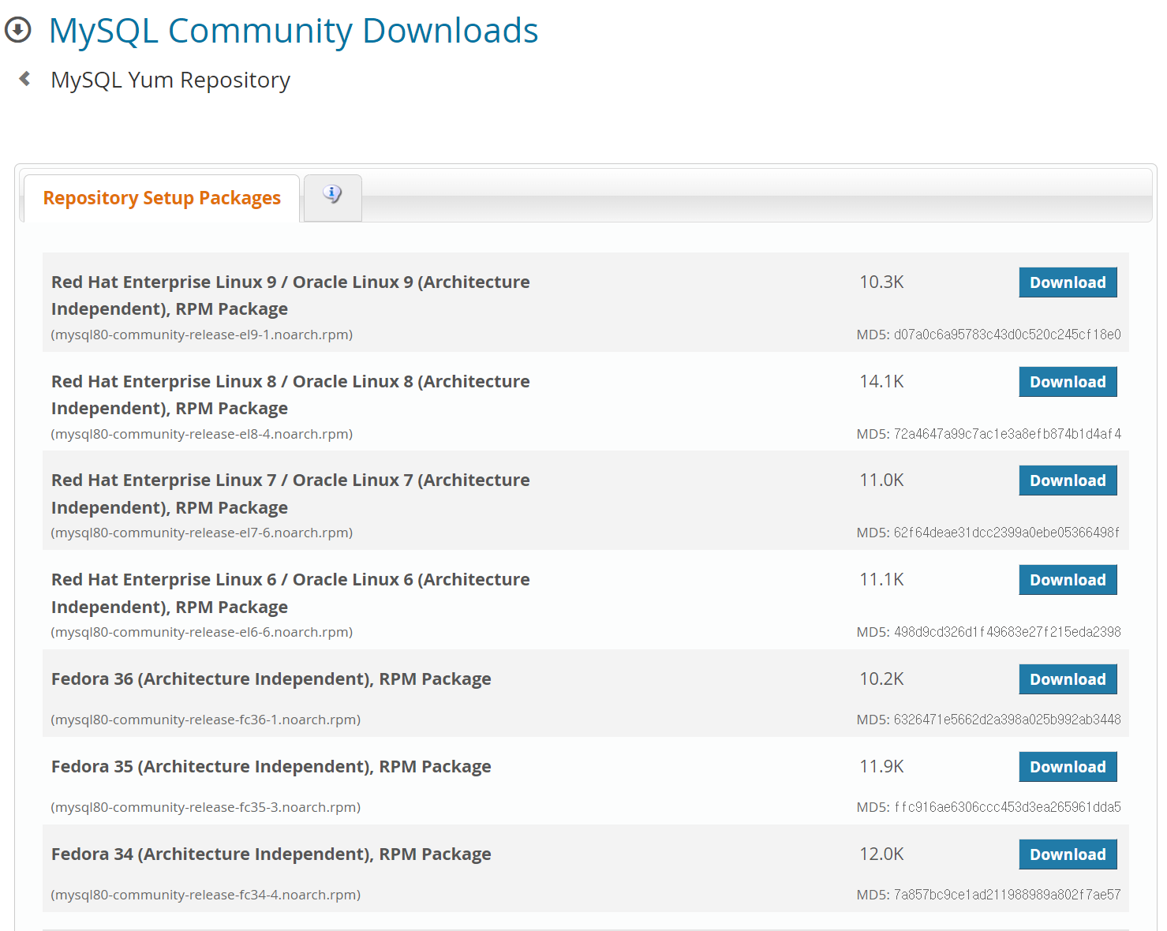Click the Red Hat Enterprise Linux 7 package title
1167x931 pixels.
290,494
